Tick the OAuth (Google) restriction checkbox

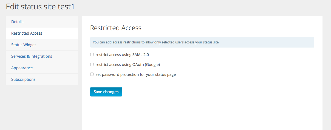point(92,64)
